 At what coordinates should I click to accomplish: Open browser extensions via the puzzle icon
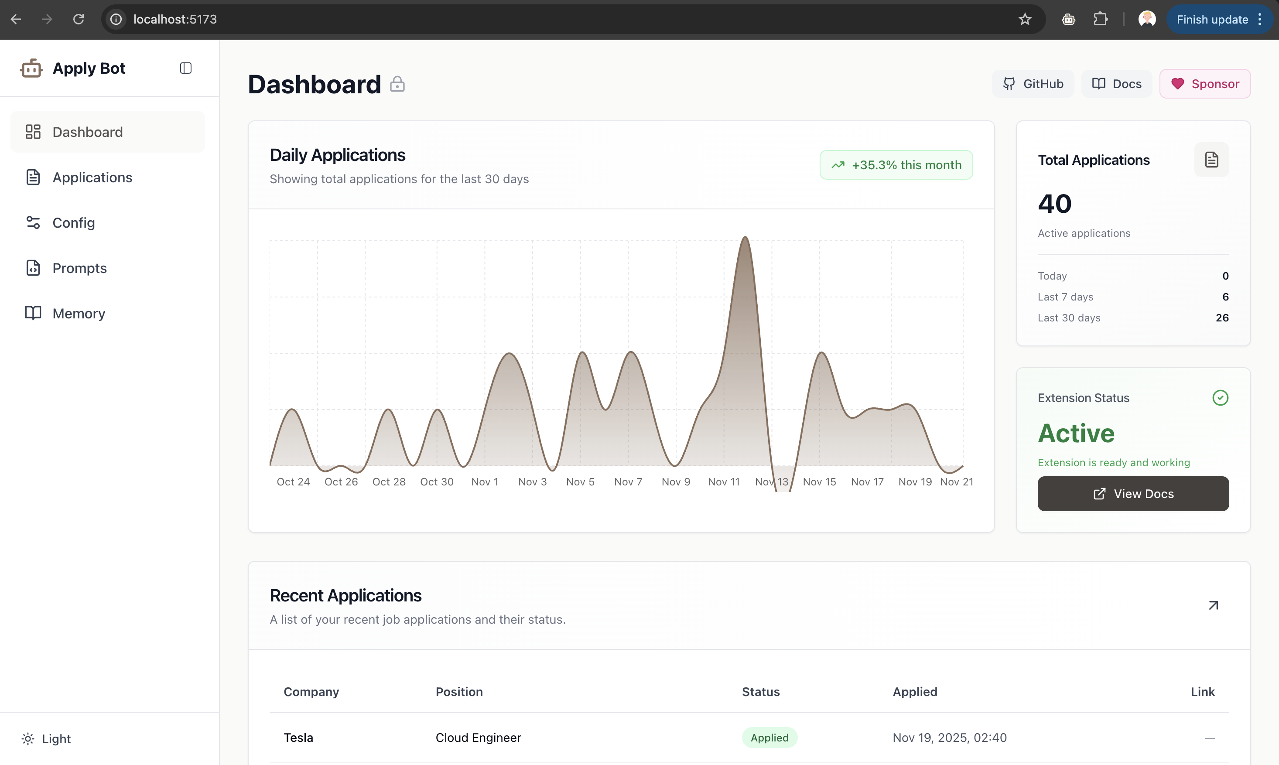tap(1101, 19)
